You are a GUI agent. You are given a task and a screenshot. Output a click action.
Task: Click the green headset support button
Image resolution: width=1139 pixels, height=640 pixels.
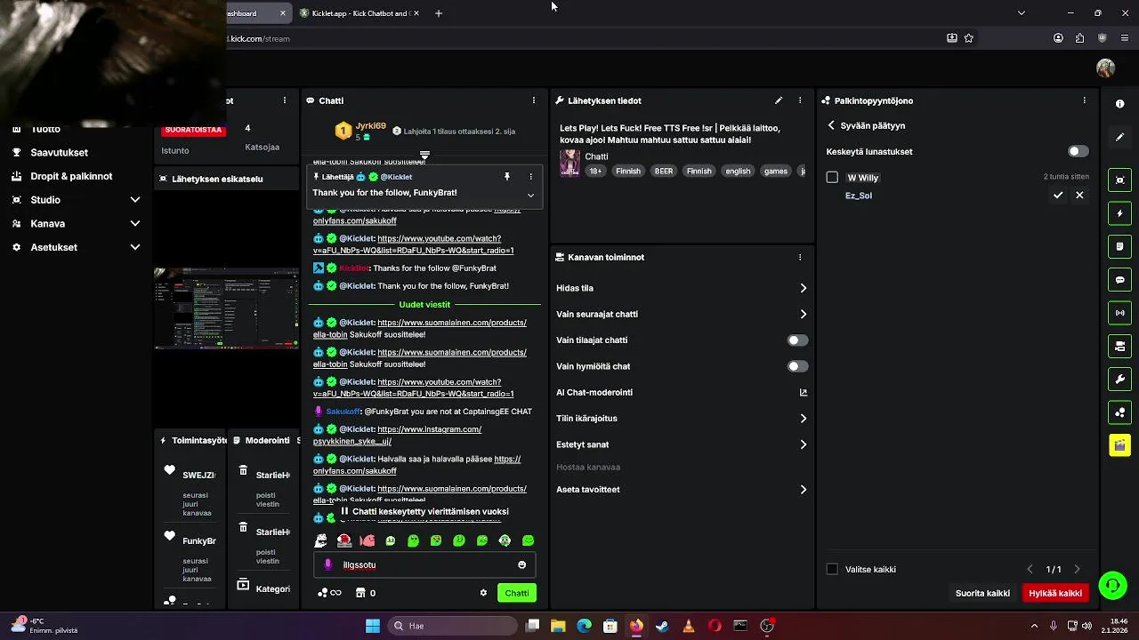tap(1112, 585)
